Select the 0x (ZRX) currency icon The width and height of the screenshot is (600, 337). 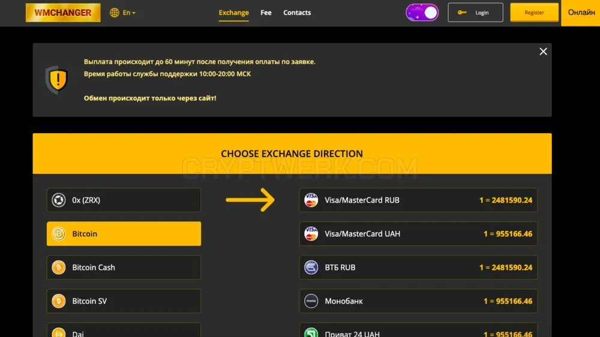[59, 200]
